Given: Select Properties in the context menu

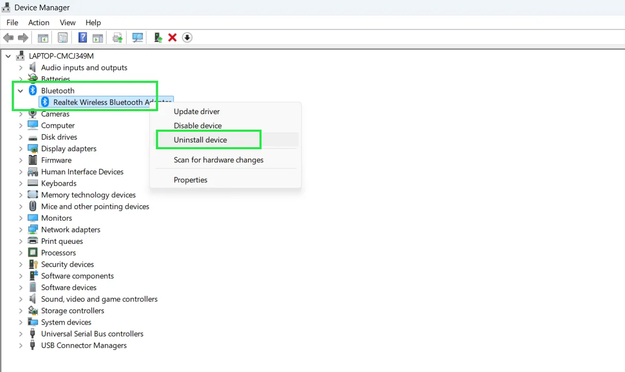Looking at the screenshot, I should [x=190, y=180].
